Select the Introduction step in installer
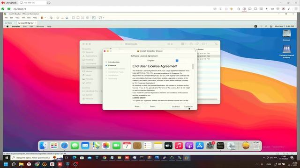 (x=113, y=62)
